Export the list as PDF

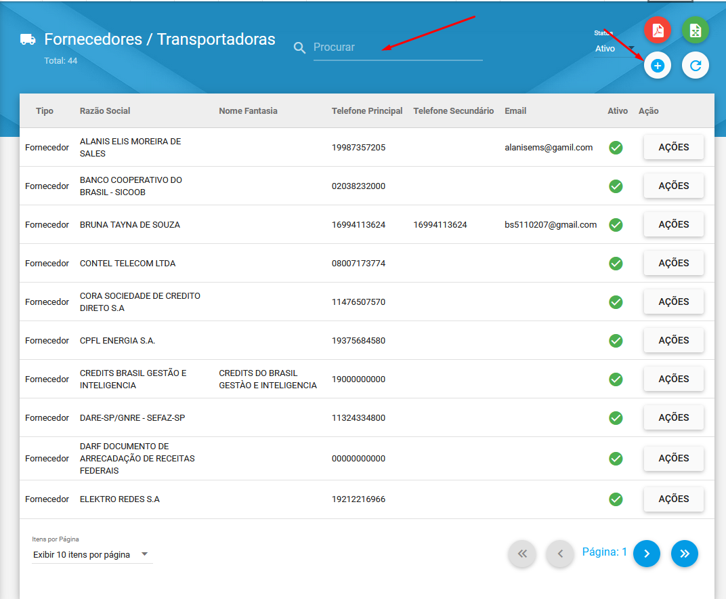658,30
